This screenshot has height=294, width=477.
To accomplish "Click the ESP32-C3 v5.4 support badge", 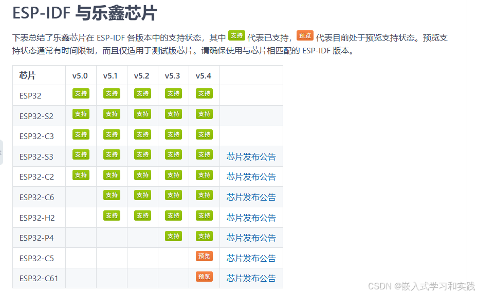I will pyautogui.click(x=204, y=134).
